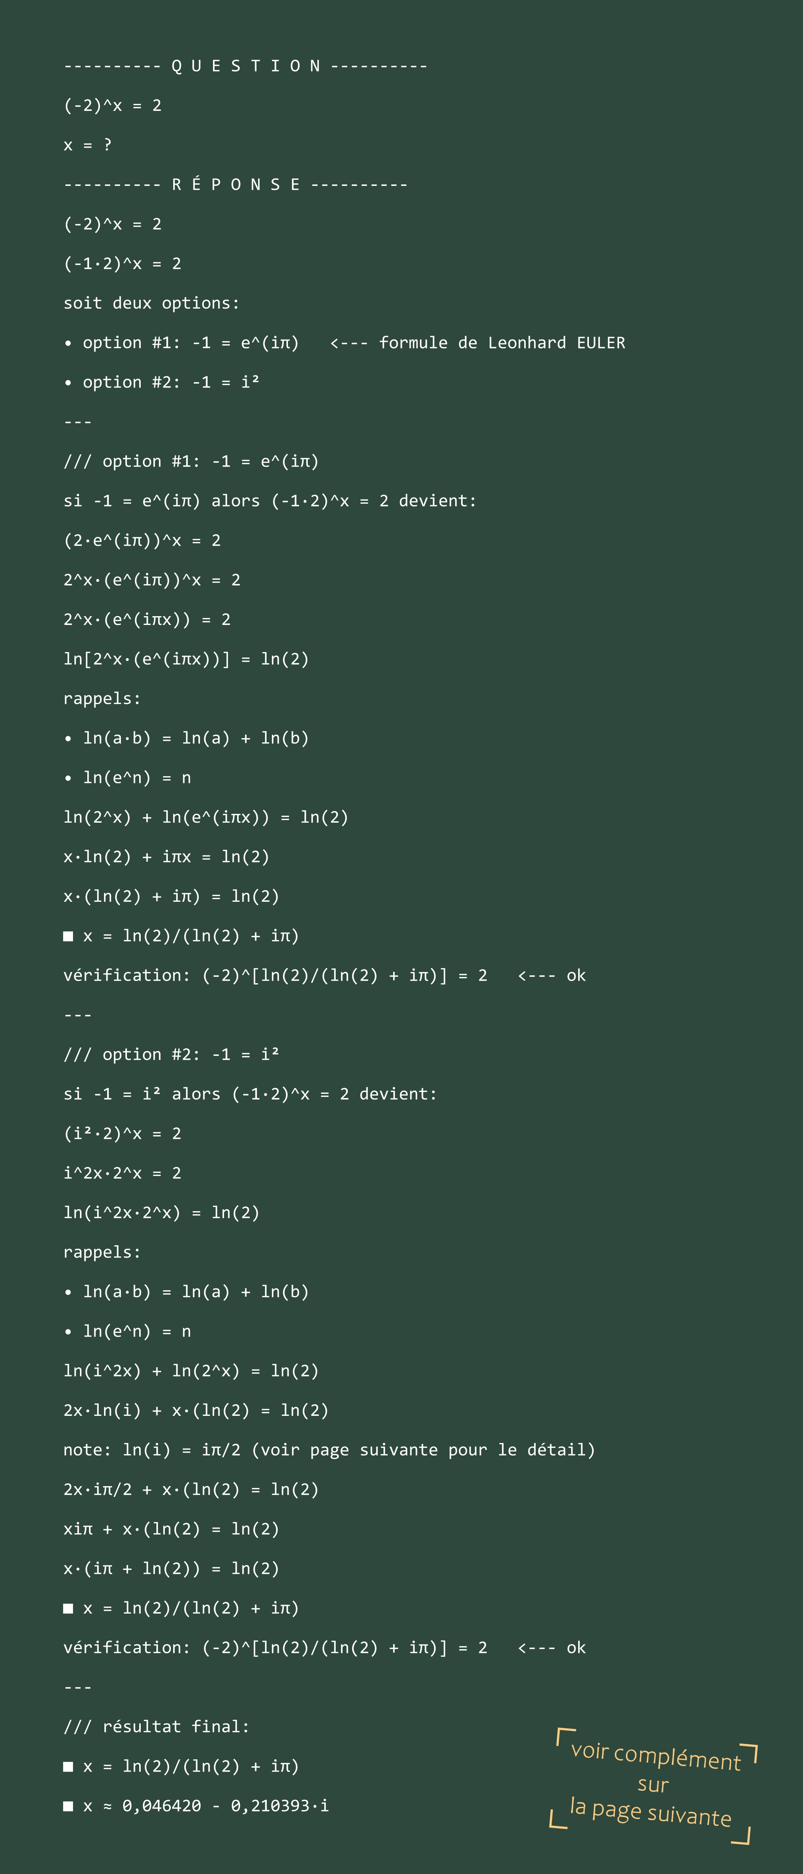Viewport: 803px width, 1874px height.
Task: Select the opening equation (-2)^x = 2
Action: click(x=113, y=106)
